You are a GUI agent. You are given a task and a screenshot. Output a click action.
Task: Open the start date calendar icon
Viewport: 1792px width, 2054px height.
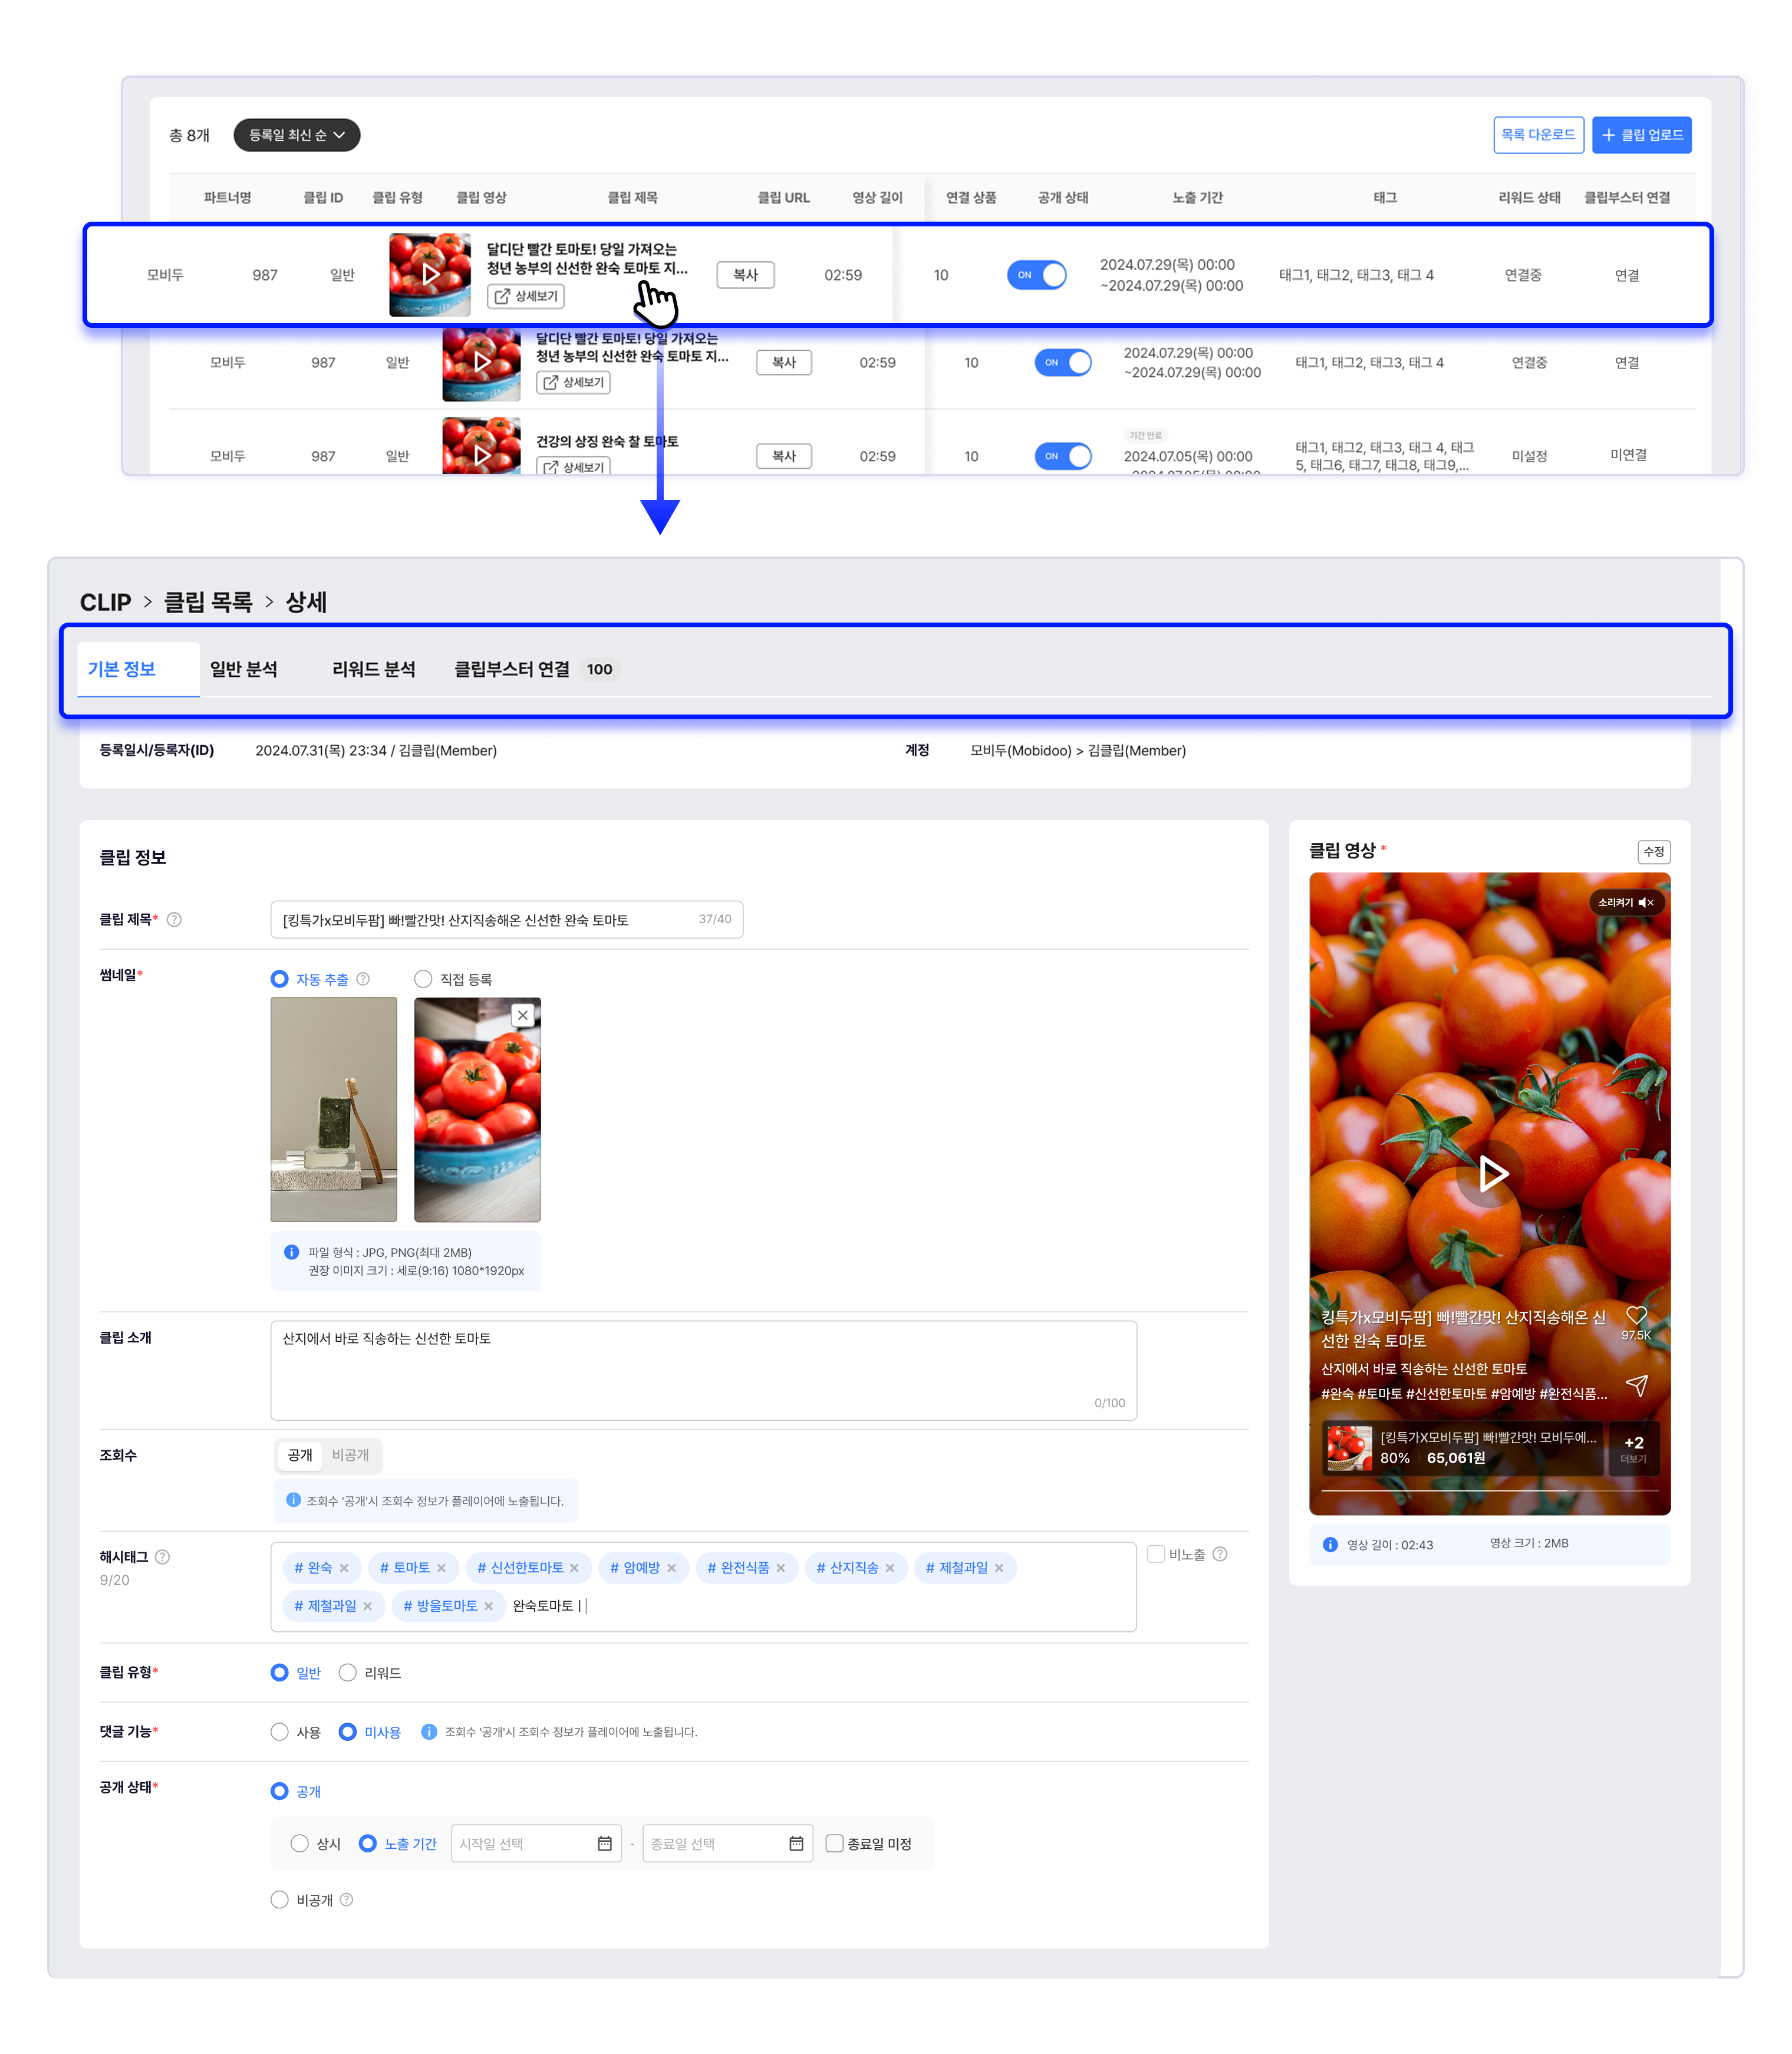604,1843
